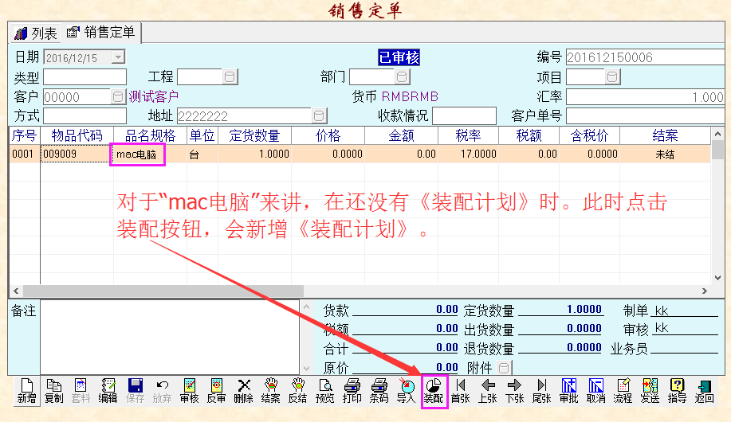
Task: Select tax rate cell 17.0000
Action: pos(468,154)
